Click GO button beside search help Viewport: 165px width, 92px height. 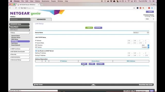coord(152,91)
